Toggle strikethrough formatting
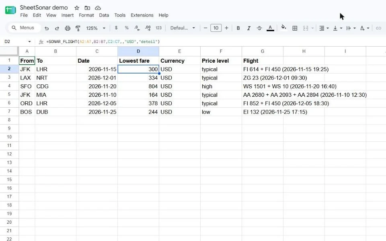 259,28
